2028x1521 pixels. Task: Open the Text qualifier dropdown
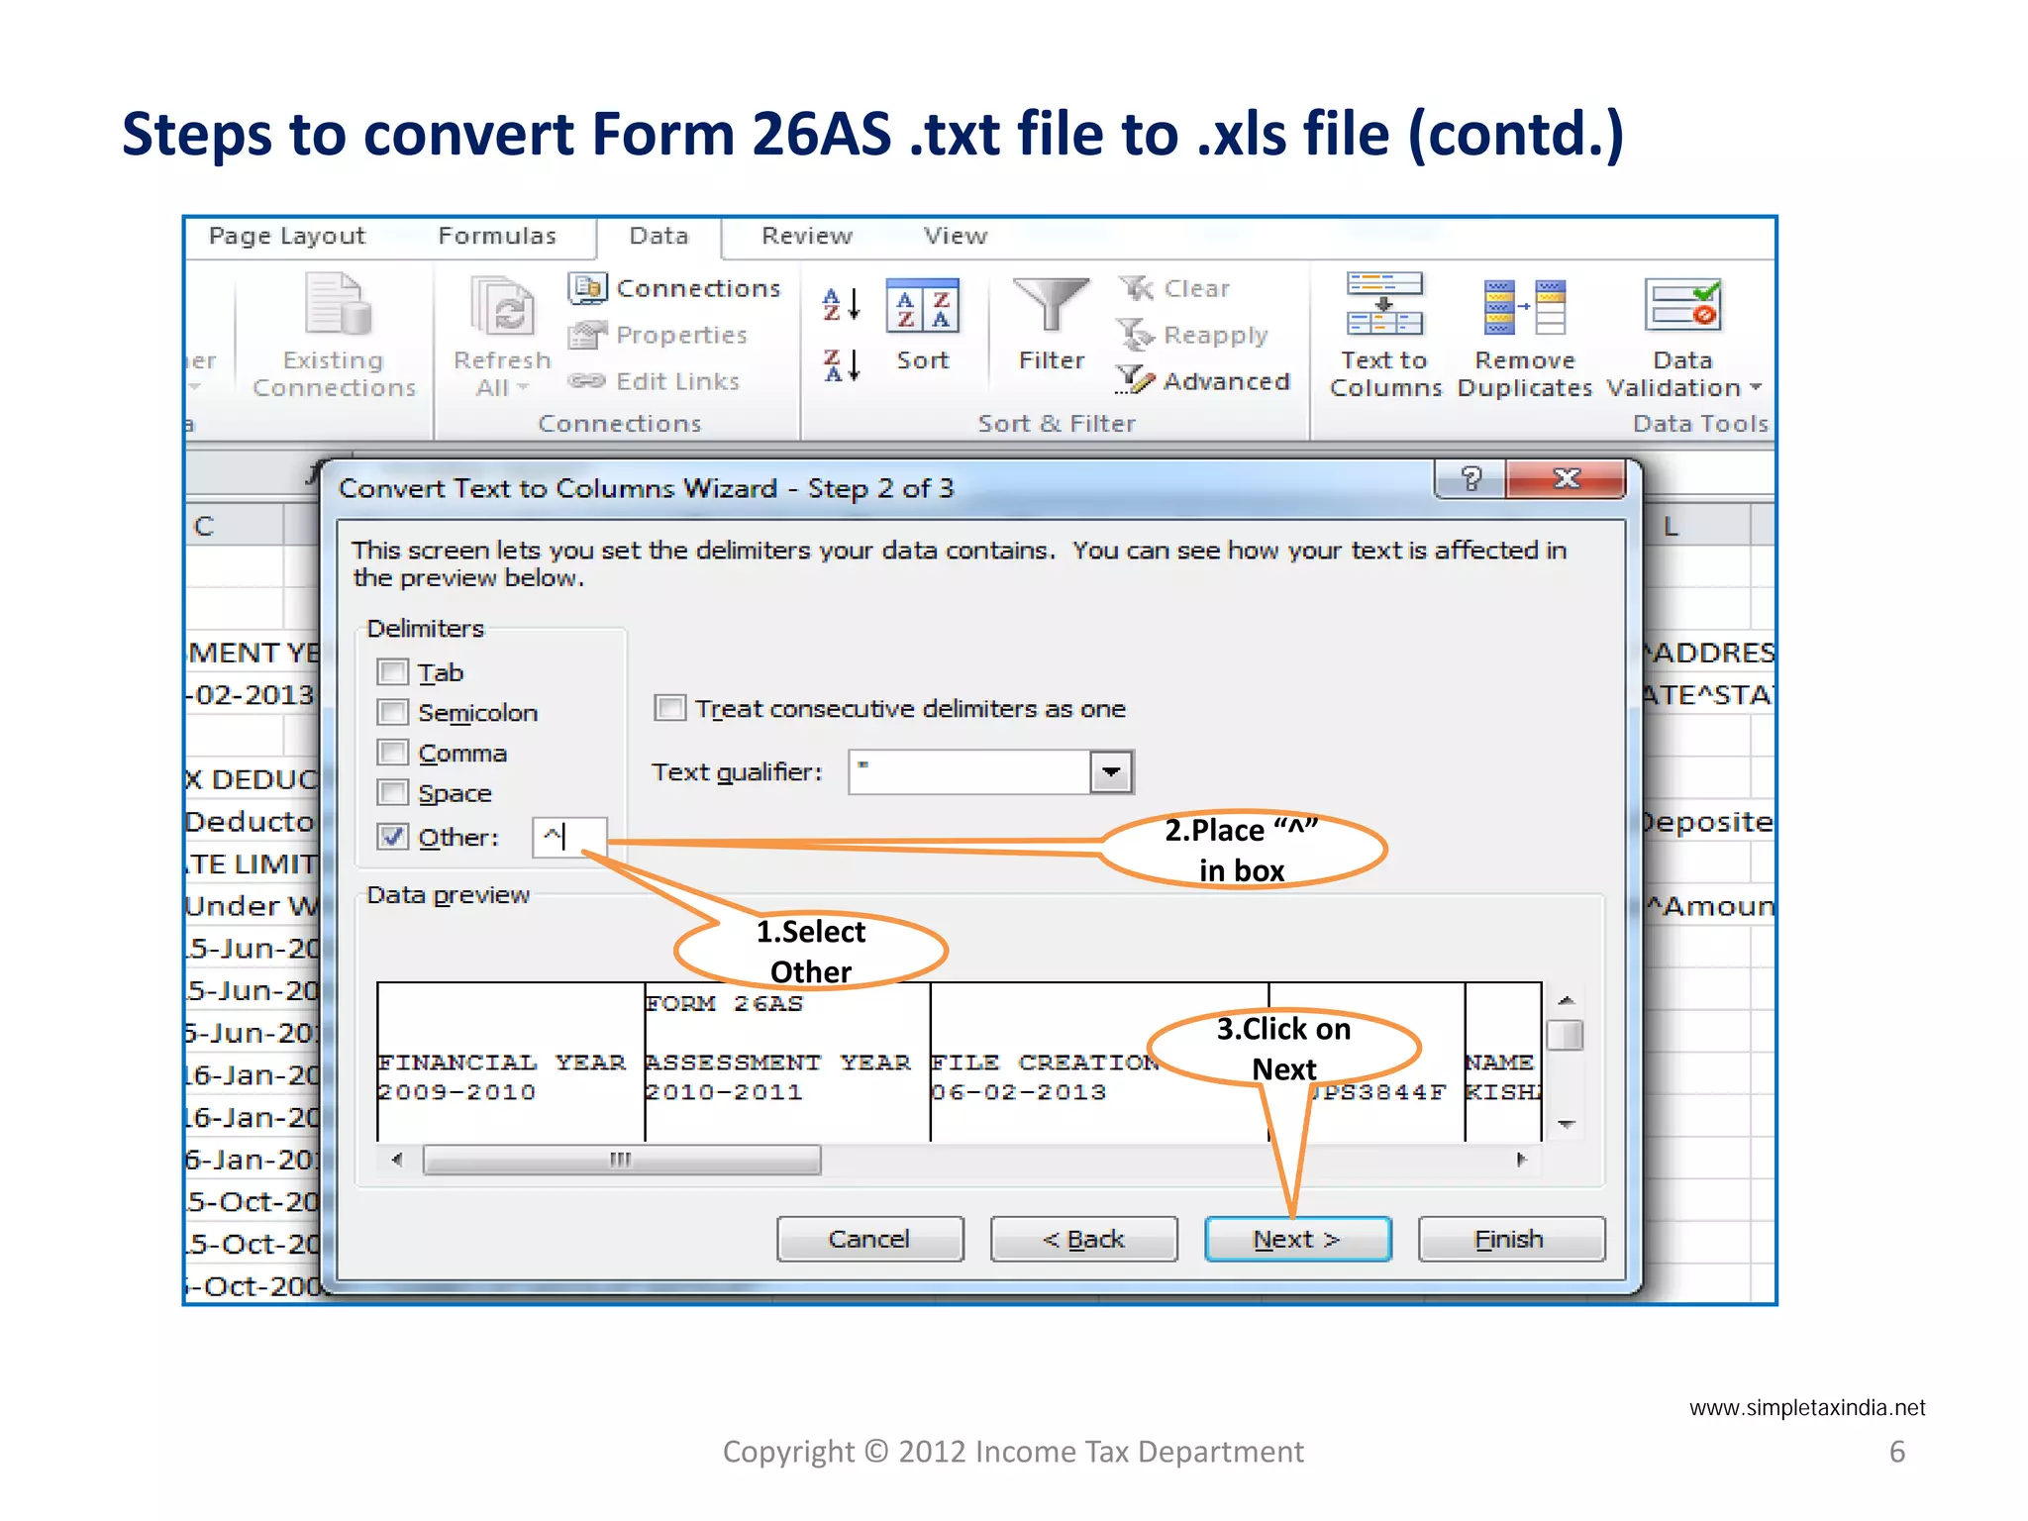pyautogui.click(x=1111, y=772)
